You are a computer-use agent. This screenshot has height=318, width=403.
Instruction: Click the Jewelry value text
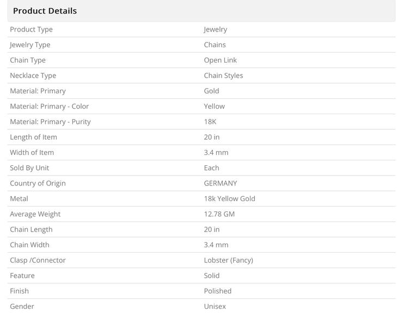click(x=215, y=29)
